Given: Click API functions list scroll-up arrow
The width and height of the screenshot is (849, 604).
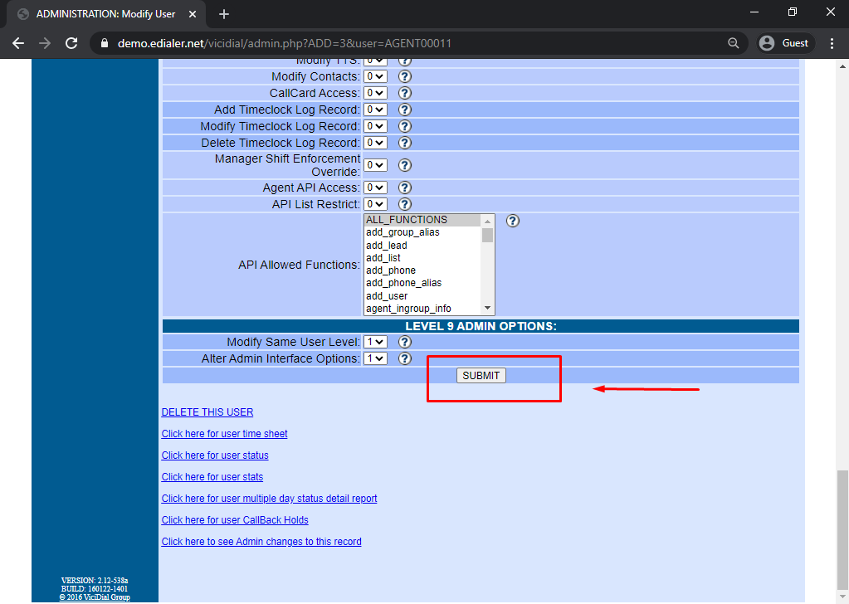Looking at the screenshot, I should [487, 222].
